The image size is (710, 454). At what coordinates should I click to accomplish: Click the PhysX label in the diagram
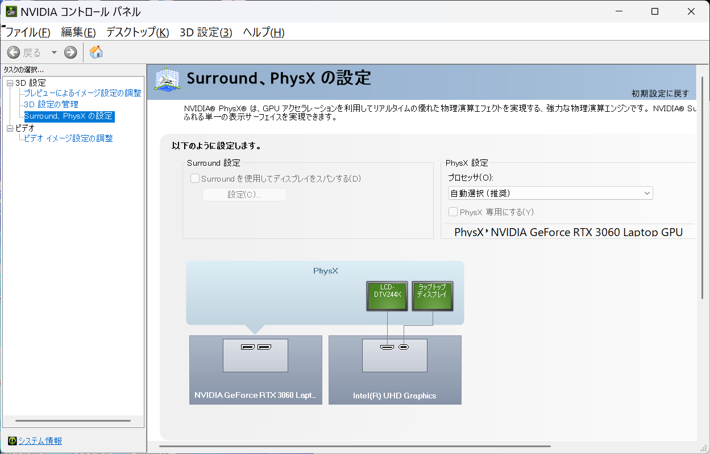tap(326, 271)
